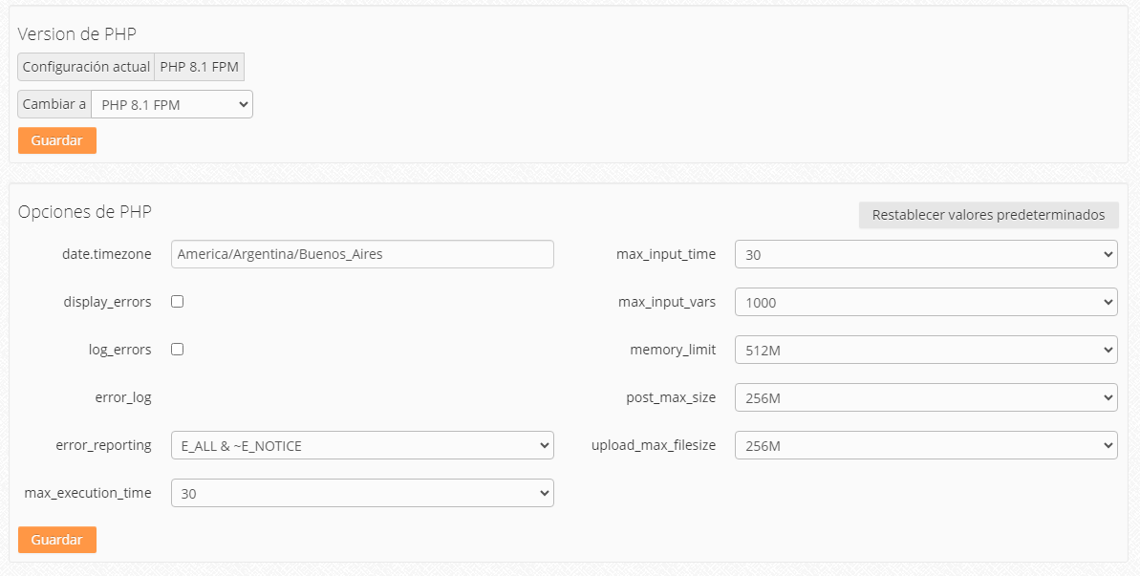The width and height of the screenshot is (1140, 576).
Task: Click Guardar below the Opciones de PHP settings
Action: pos(57,540)
